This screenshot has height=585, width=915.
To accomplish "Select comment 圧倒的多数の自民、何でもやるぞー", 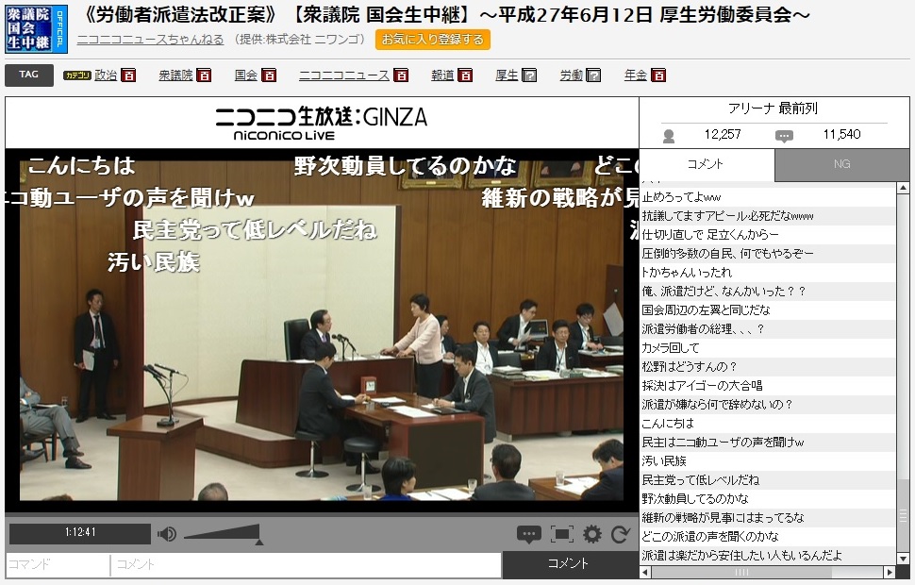I will (x=767, y=254).
